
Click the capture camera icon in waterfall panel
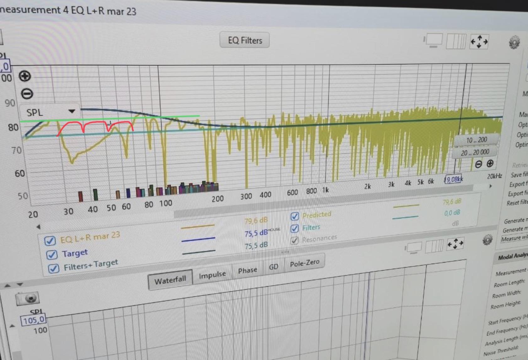pyautogui.click(x=27, y=298)
